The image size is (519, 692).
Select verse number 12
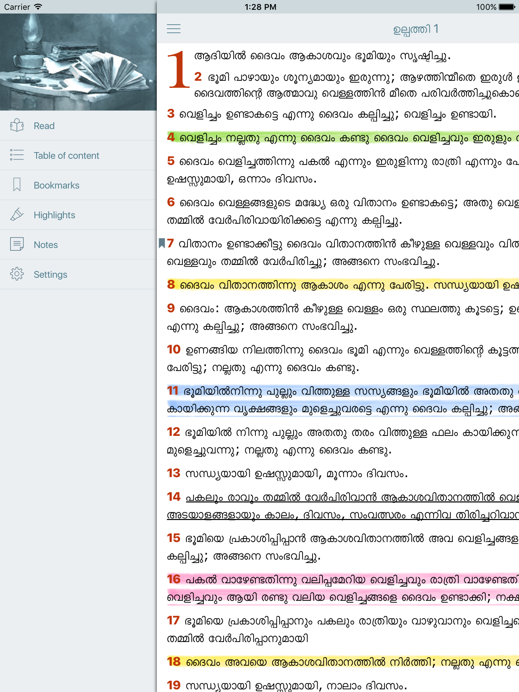(x=174, y=432)
